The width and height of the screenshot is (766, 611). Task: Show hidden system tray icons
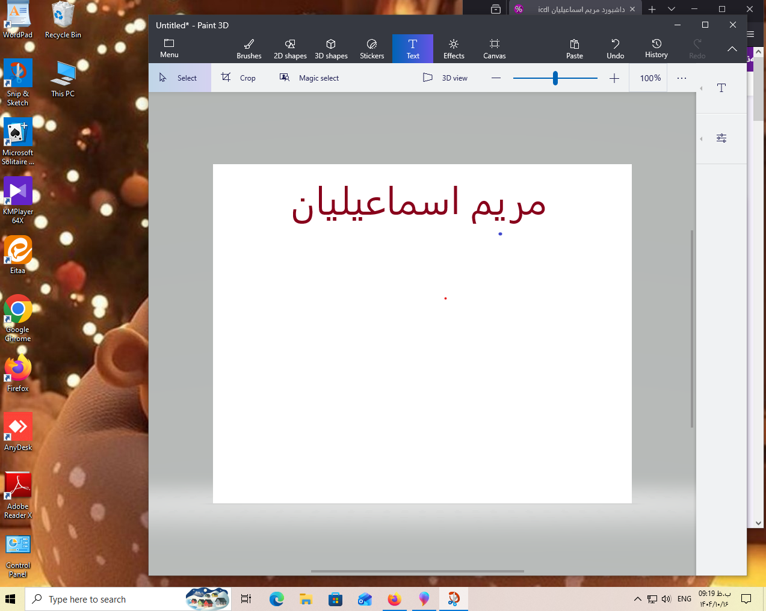point(637,599)
